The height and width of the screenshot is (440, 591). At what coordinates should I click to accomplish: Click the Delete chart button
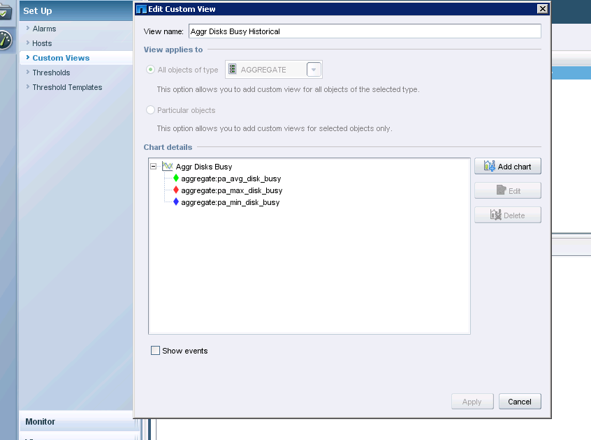coord(508,215)
